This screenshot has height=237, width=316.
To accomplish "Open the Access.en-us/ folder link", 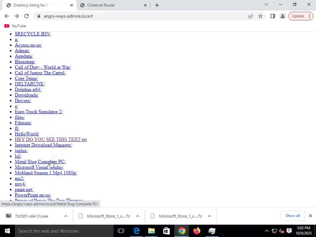I will (x=28, y=45).
